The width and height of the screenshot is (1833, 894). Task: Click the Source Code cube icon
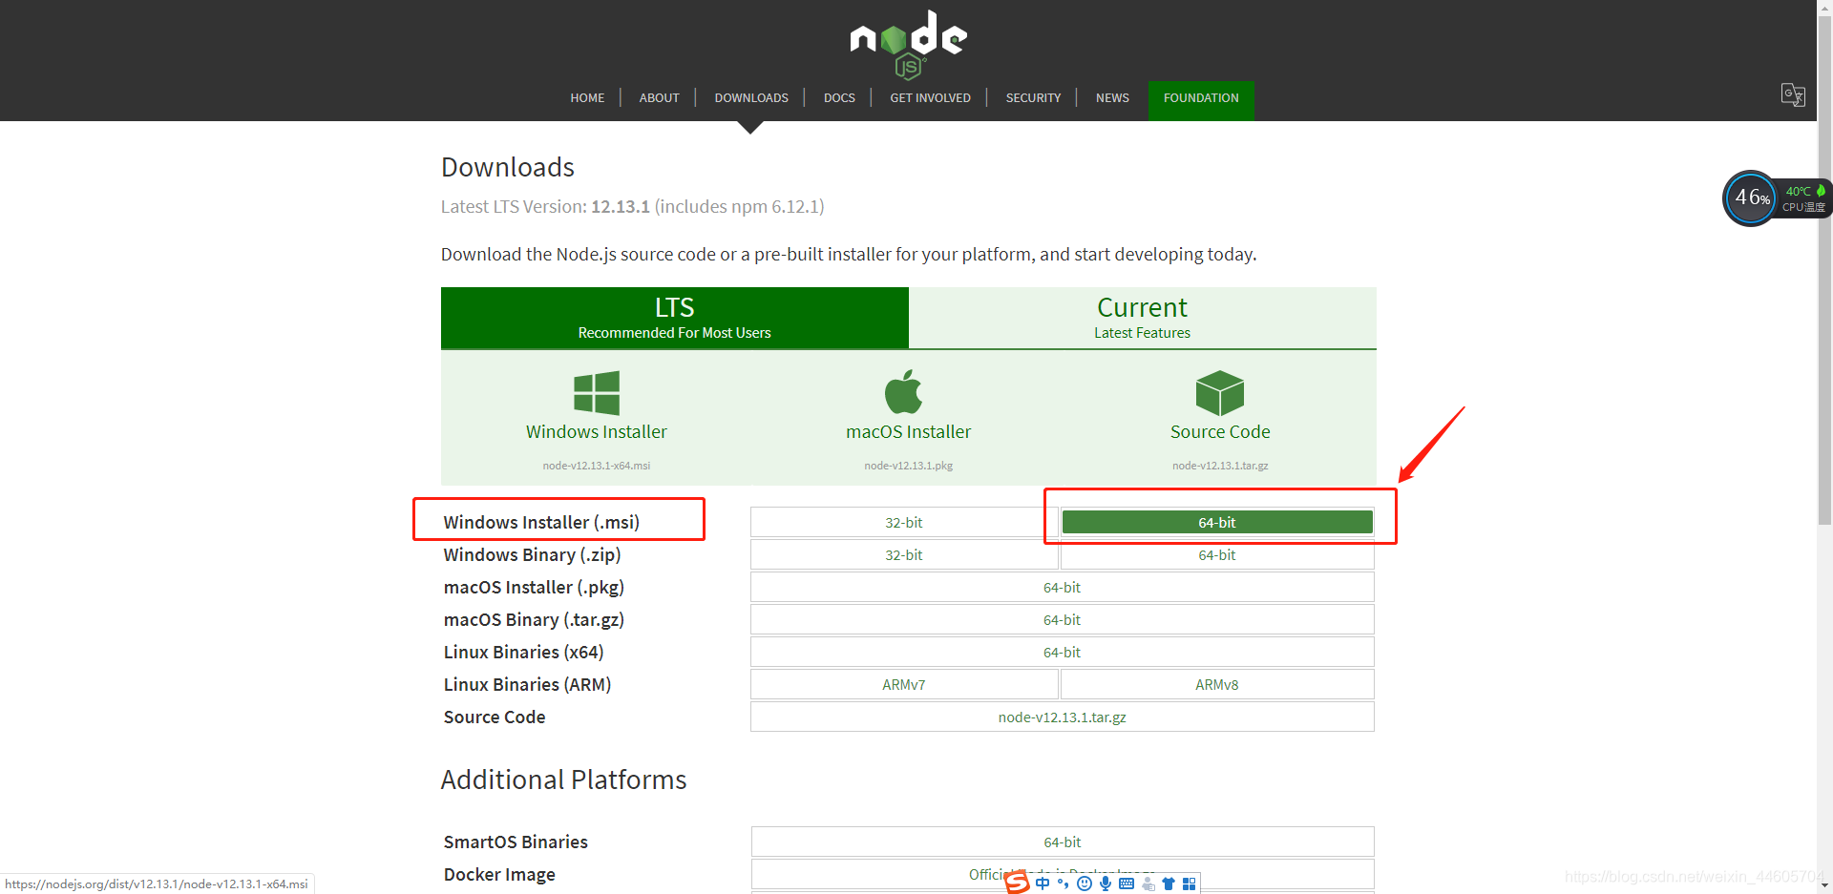1220,392
